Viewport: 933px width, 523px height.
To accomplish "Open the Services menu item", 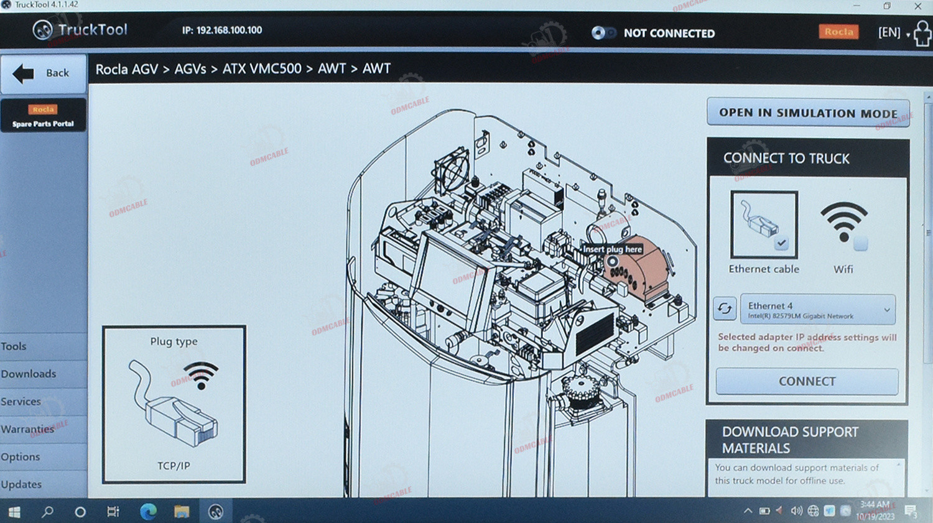I will pyautogui.click(x=44, y=402).
